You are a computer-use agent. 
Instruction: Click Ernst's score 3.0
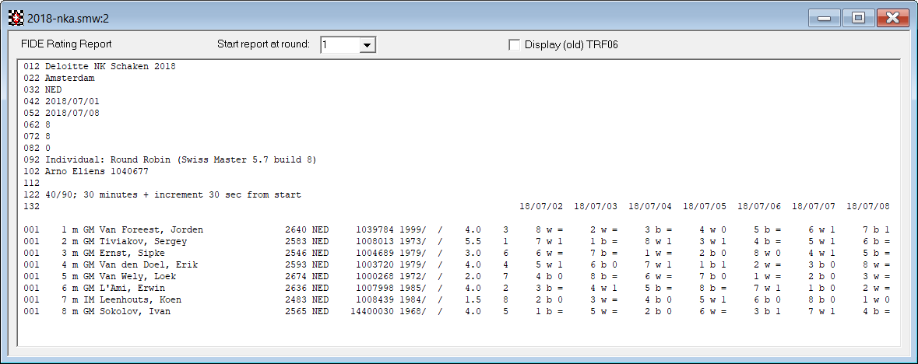[x=473, y=253]
